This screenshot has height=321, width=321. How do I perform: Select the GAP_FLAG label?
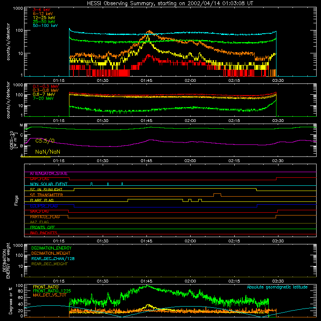pyautogui.click(x=39, y=179)
